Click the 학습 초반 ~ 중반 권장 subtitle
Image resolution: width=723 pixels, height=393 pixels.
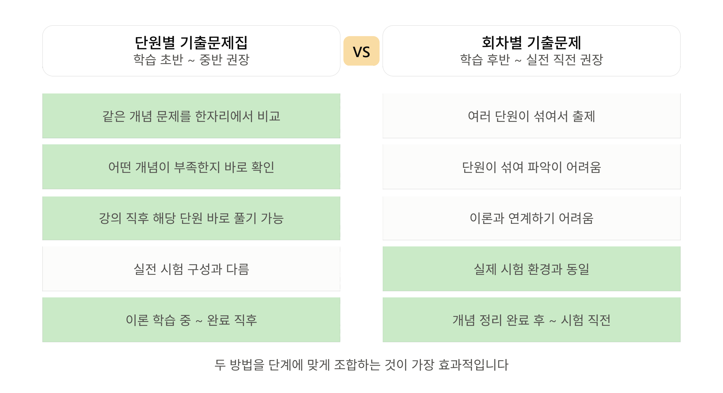[x=191, y=59]
